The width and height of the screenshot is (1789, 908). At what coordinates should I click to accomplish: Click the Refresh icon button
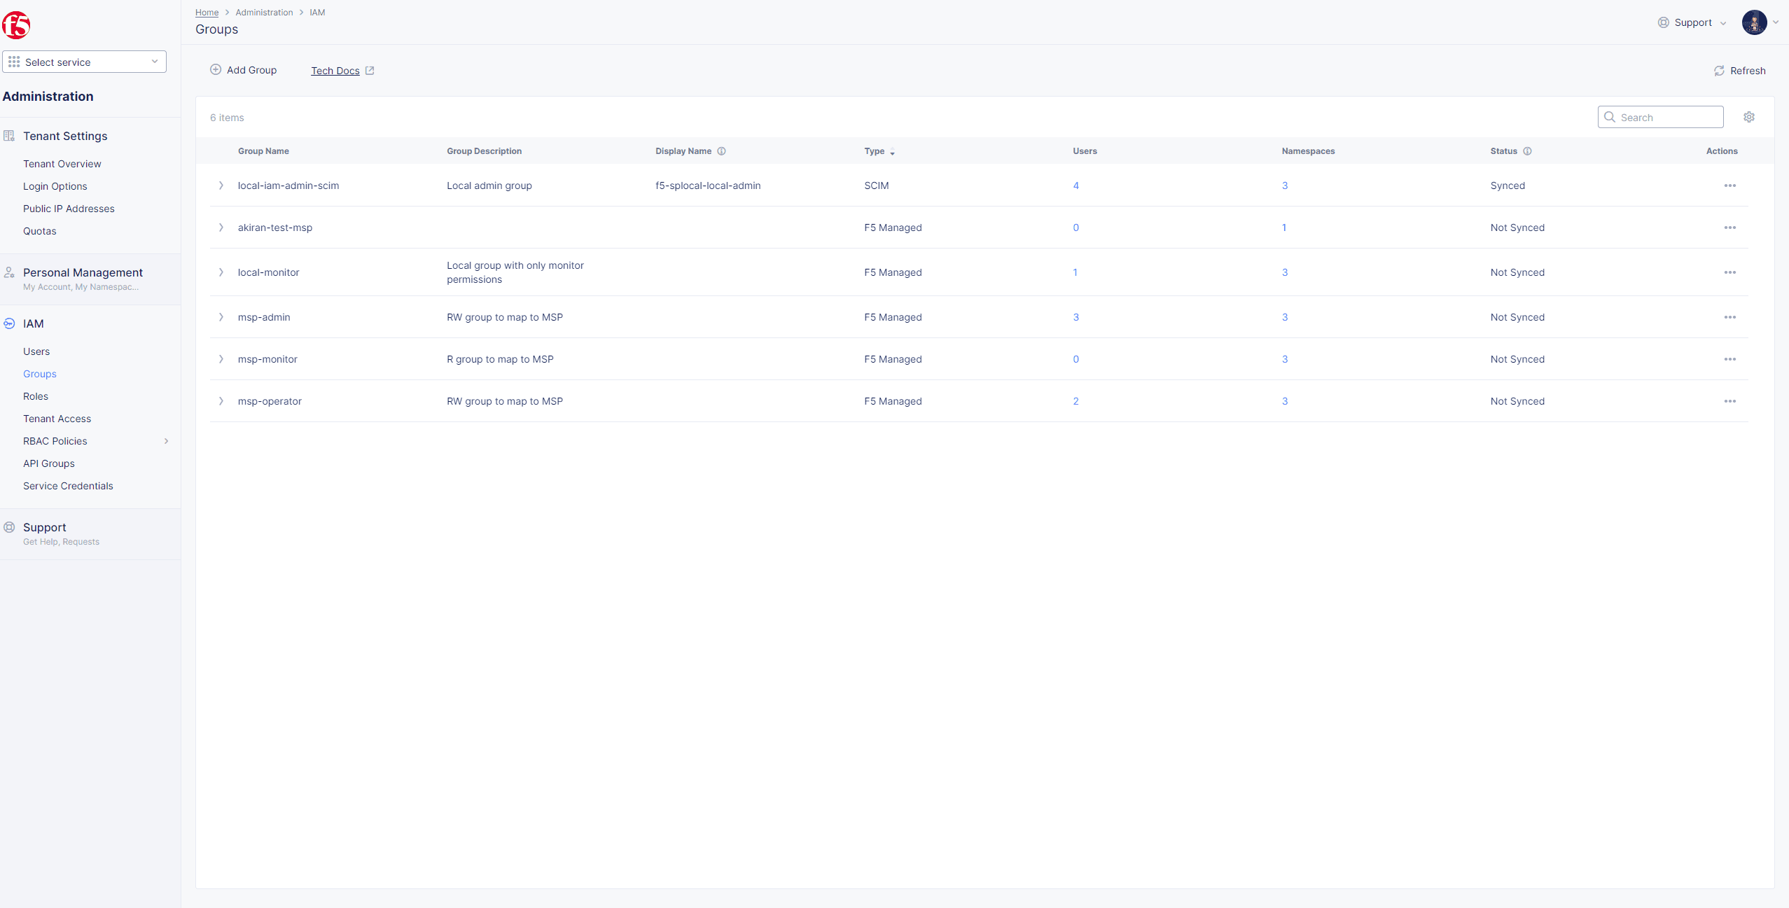1718,71
